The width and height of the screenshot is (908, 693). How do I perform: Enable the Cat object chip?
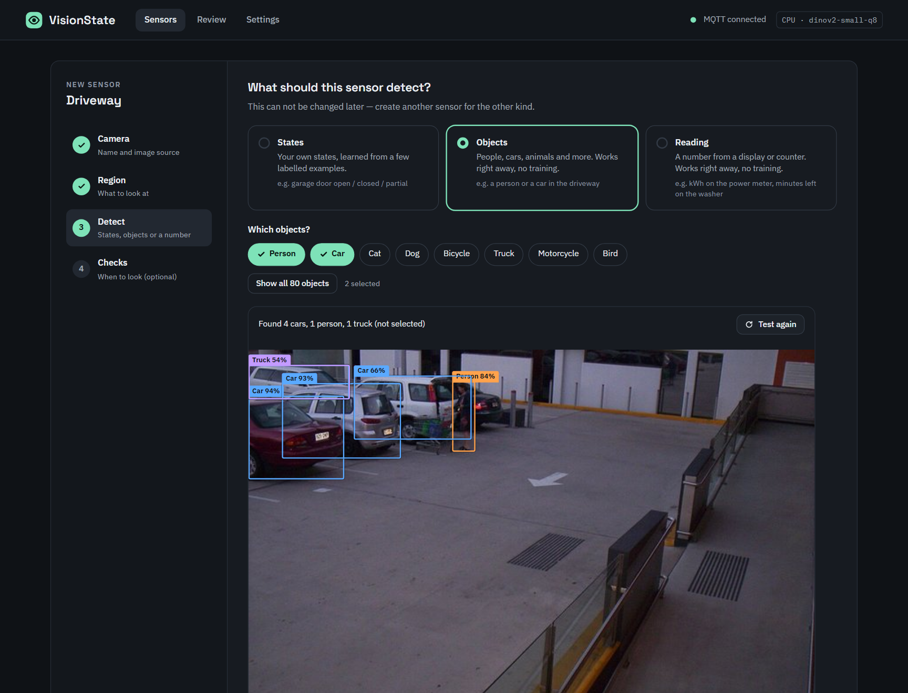point(375,254)
